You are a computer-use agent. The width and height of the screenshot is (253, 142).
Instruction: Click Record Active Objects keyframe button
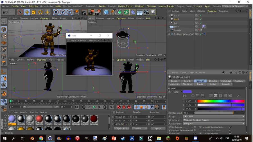coord(119,107)
